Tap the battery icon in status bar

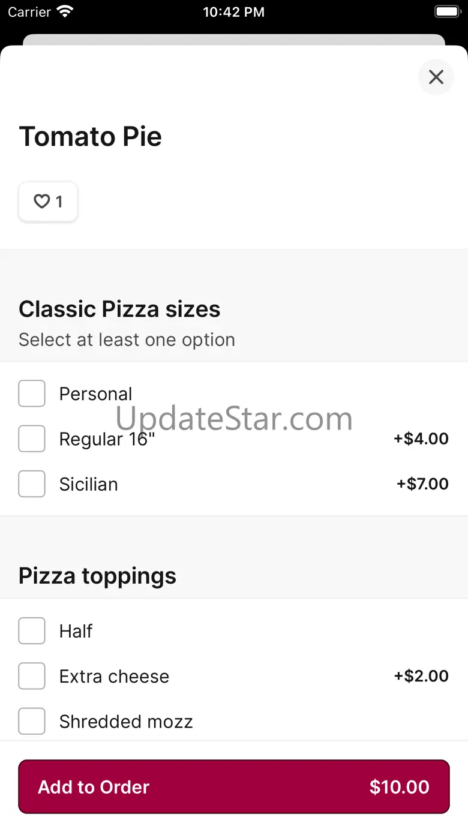(446, 12)
